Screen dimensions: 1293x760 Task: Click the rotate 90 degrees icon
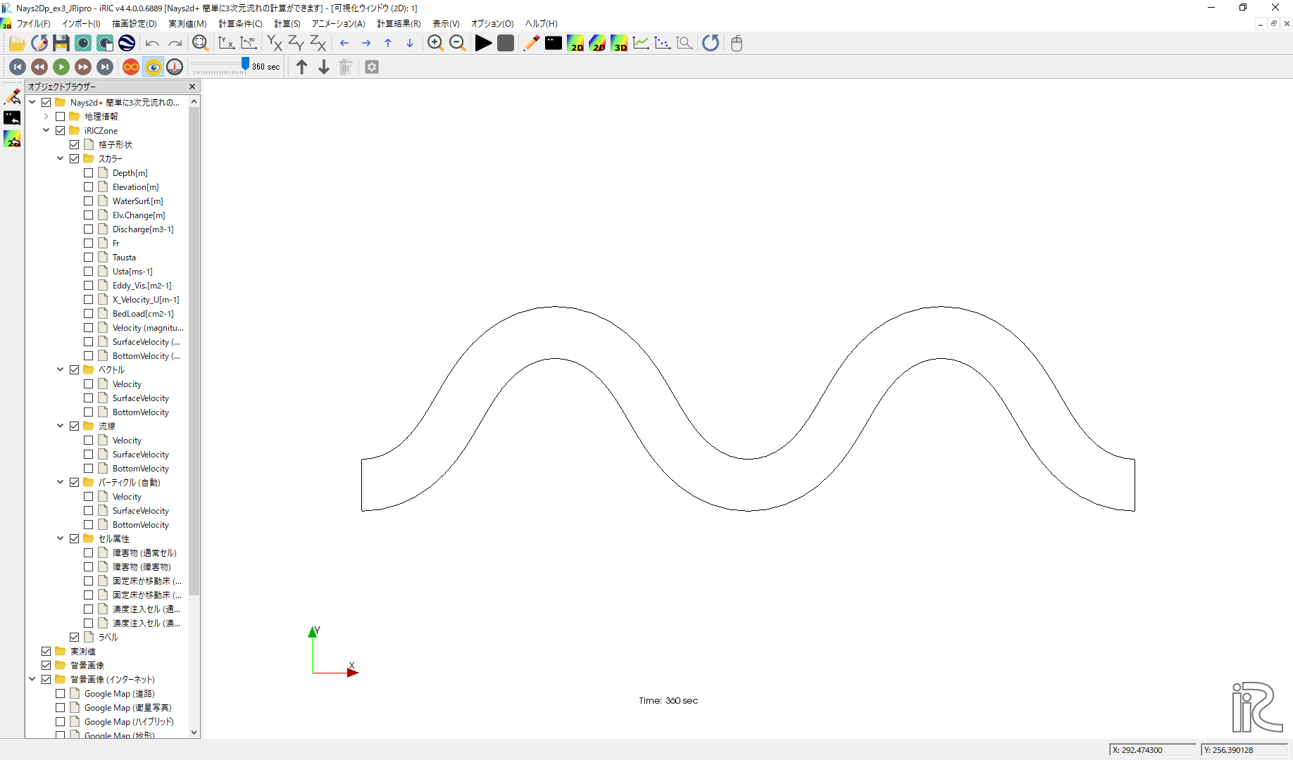click(x=248, y=43)
